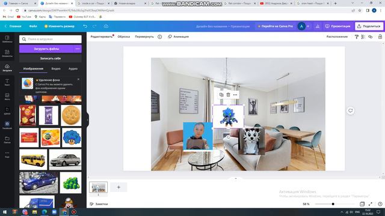Collapse the side panel with arrow handle
This screenshot has width=385, height=216.
point(87,120)
